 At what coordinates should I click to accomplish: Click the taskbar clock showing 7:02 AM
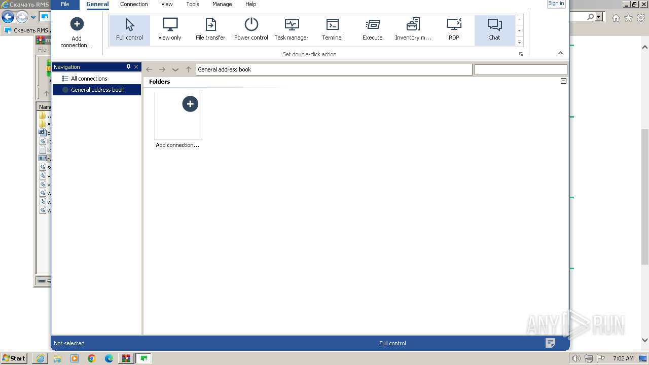(x=623, y=358)
